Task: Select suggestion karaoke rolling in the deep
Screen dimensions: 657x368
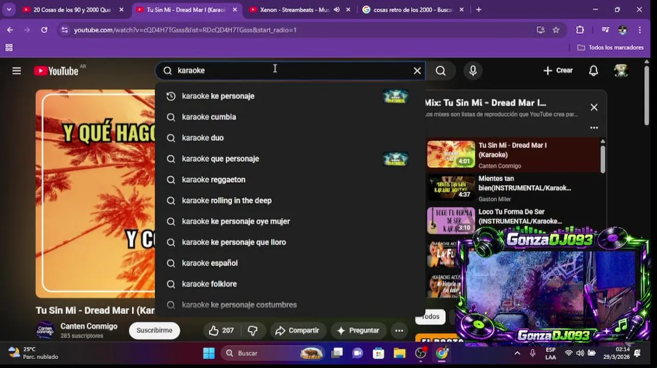Action: 290,201
